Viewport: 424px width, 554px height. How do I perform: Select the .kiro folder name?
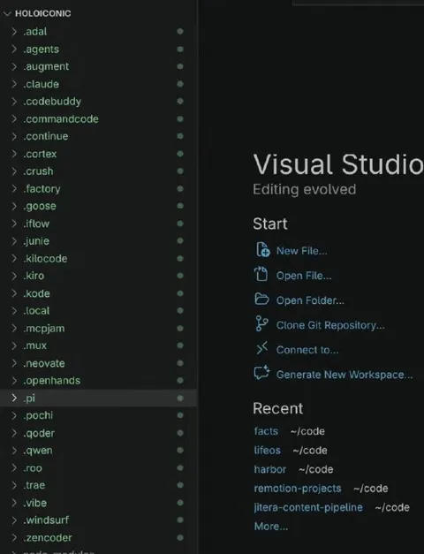[x=34, y=276]
